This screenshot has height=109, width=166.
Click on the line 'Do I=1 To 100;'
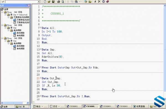click(52, 32)
